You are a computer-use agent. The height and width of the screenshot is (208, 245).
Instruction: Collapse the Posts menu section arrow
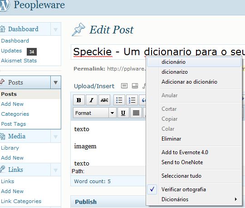pyautogui.click(x=56, y=82)
